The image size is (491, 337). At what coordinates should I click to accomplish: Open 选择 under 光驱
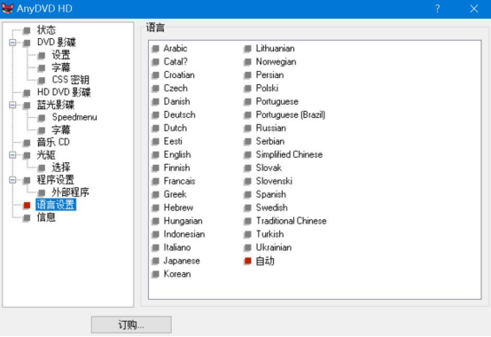(61, 168)
